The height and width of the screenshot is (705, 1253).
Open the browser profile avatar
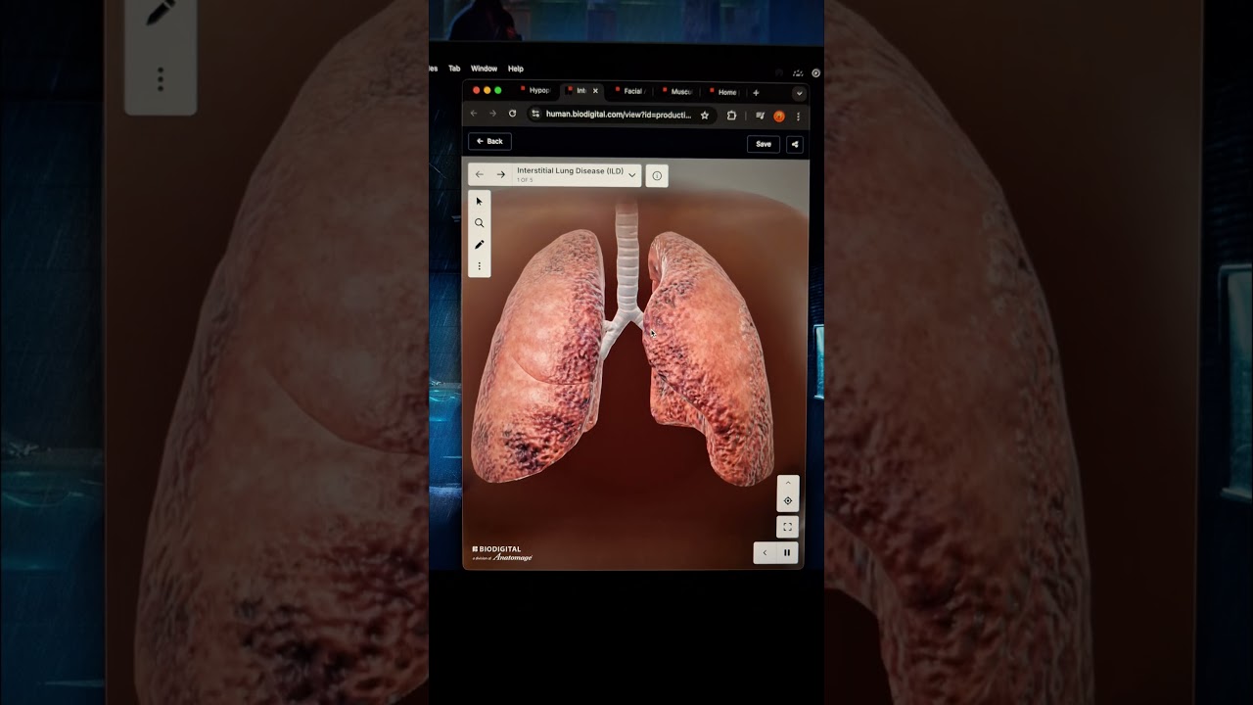(x=779, y=116)
